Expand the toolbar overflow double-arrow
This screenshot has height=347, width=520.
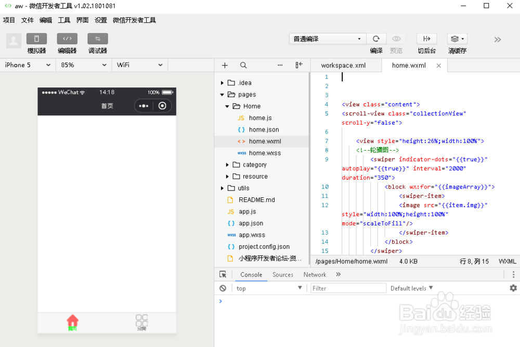point(498,40)
